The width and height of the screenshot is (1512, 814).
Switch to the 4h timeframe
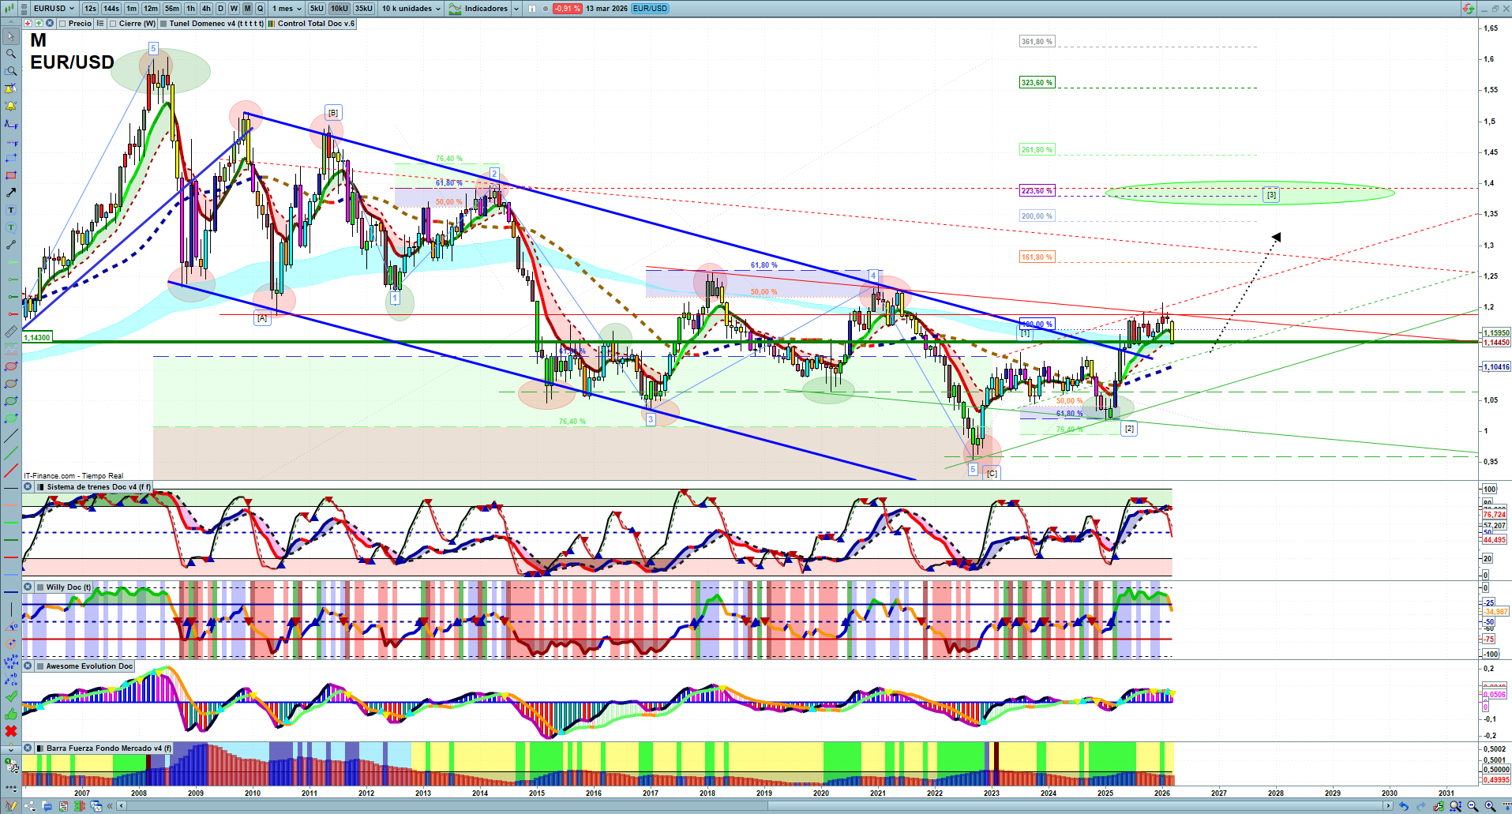point(206,9)
